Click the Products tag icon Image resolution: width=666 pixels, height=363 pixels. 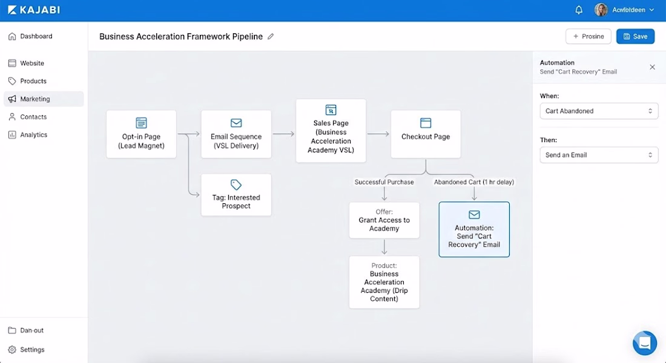point(12,81)
